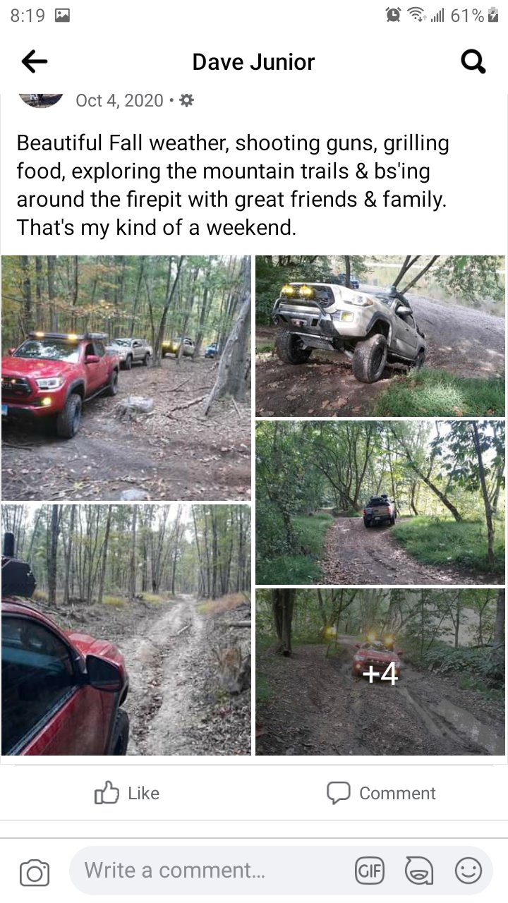Tap the Like button label
This screenshot has height=903, width=508.
144,793
